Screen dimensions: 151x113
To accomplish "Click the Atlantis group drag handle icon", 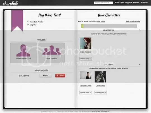I will click(20, 76).
